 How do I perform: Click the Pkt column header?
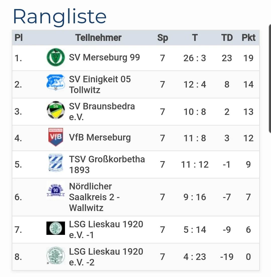click(x=248, y=38)
